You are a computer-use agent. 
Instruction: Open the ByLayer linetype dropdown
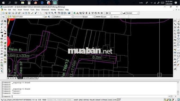click(x=84, y=17)
